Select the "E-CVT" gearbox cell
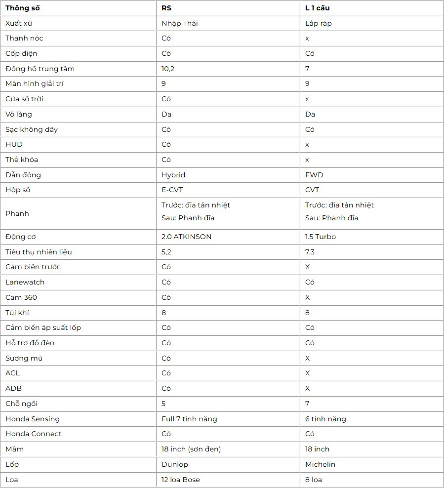Screen dimensions: 444x488 coord(172,190)
